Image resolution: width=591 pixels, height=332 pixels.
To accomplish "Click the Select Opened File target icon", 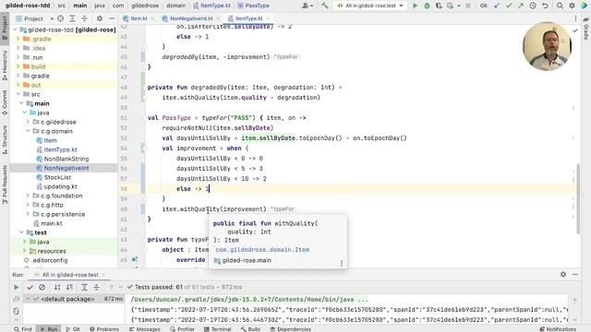I will point(60,18).
